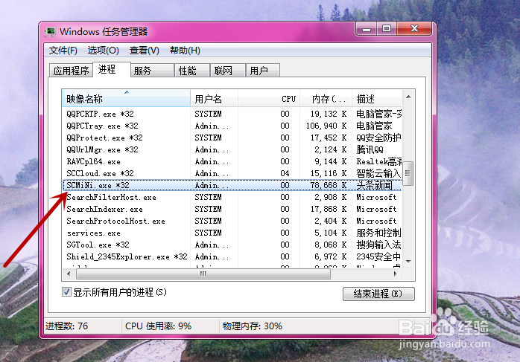Sort by 映像名称 column header
Screen dimensions: 520x362
point(127,99)
